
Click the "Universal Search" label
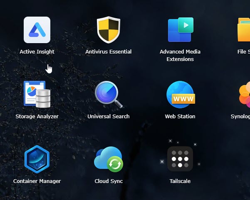click(x=109, y=116)
